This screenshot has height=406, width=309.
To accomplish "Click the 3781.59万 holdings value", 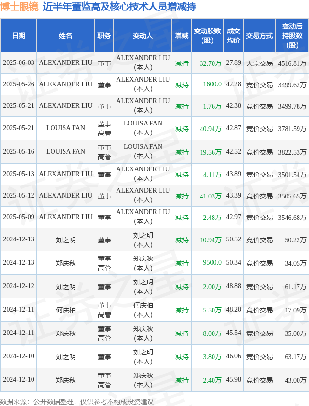I will point(292,129).
